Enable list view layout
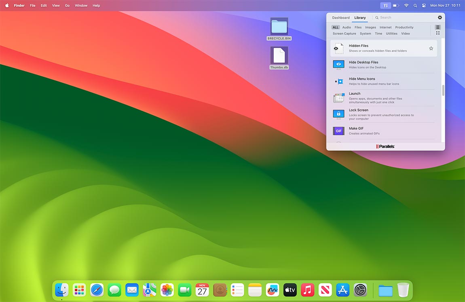 point(438,27)
